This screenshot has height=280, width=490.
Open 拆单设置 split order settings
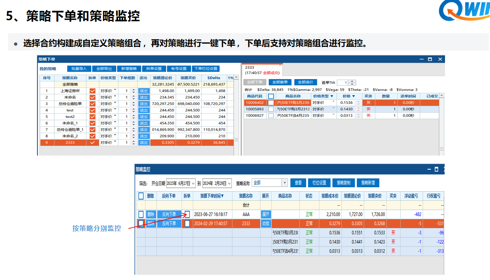click(154, 68)
